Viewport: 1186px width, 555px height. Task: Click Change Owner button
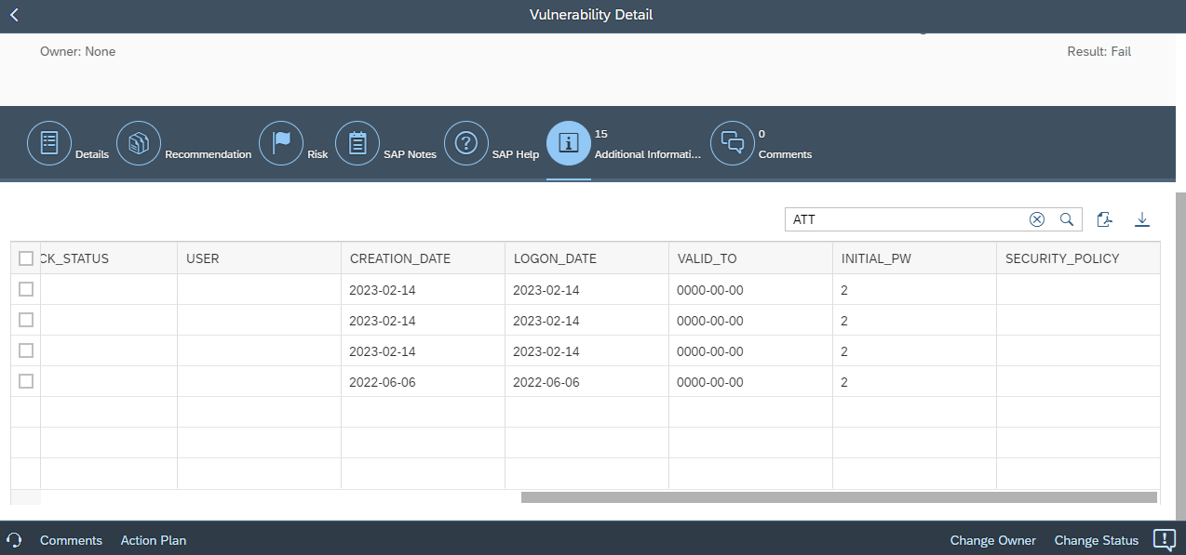pos(992,540)
